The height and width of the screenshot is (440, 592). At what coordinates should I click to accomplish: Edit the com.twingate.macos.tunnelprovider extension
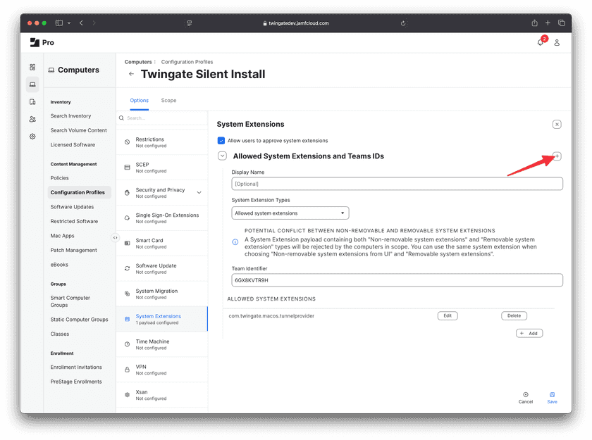pyautogui.click(x=448, y=316)
